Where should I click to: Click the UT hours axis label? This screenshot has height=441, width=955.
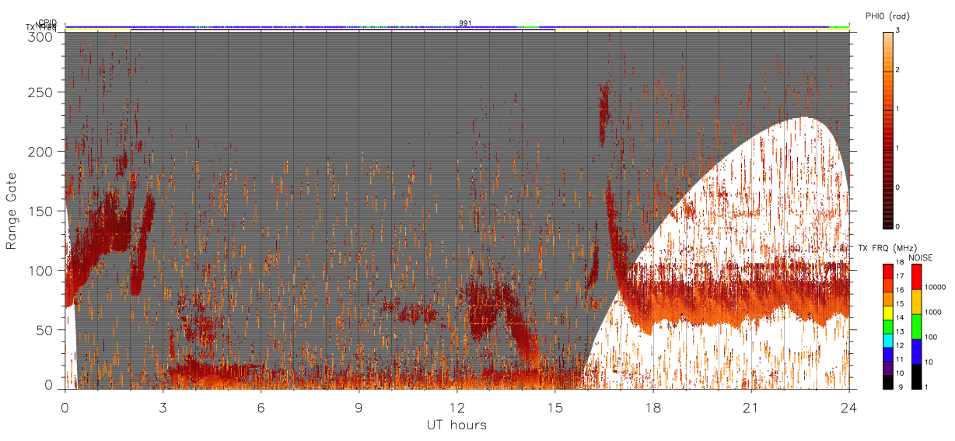point(457,425)
